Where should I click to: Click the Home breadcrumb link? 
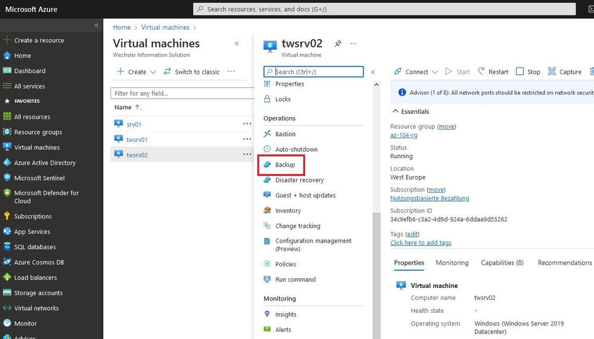coord(122,27)
